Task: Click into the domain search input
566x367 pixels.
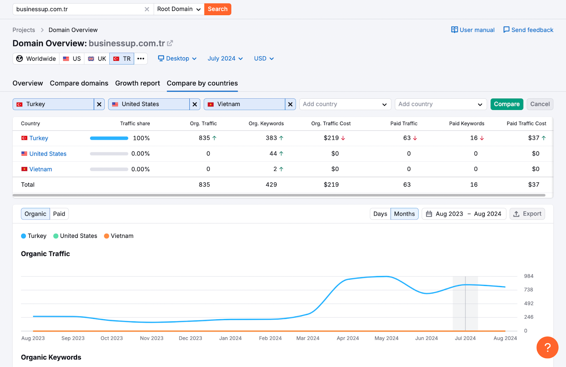Action: [78, 9]
